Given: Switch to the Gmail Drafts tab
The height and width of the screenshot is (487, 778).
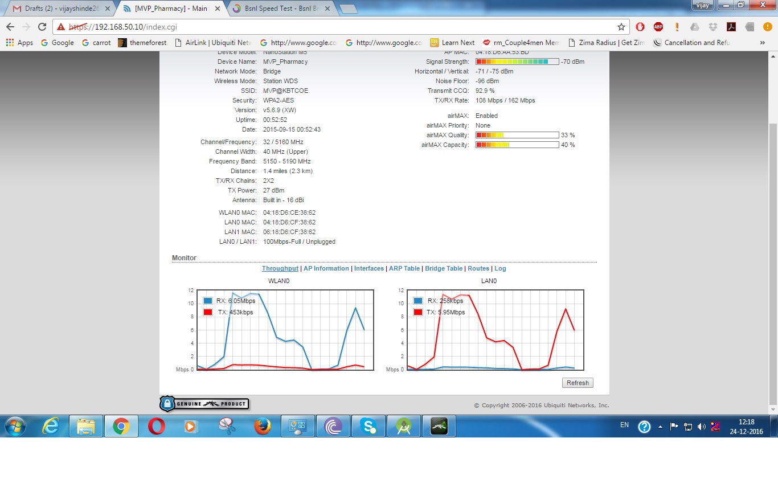Looking at the screenshot, I should point(57,9).
